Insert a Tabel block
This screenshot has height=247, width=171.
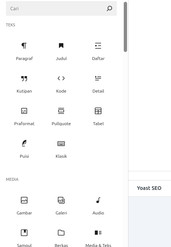[98, 116]
